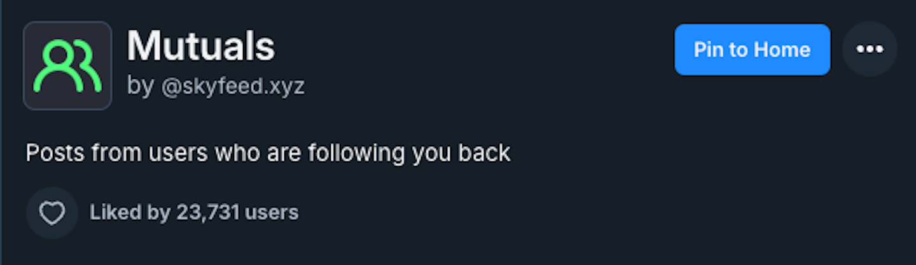This screenshot has height=265, width=916.
Task: Toggle the like heart button
Action: [x=52, y=213]
